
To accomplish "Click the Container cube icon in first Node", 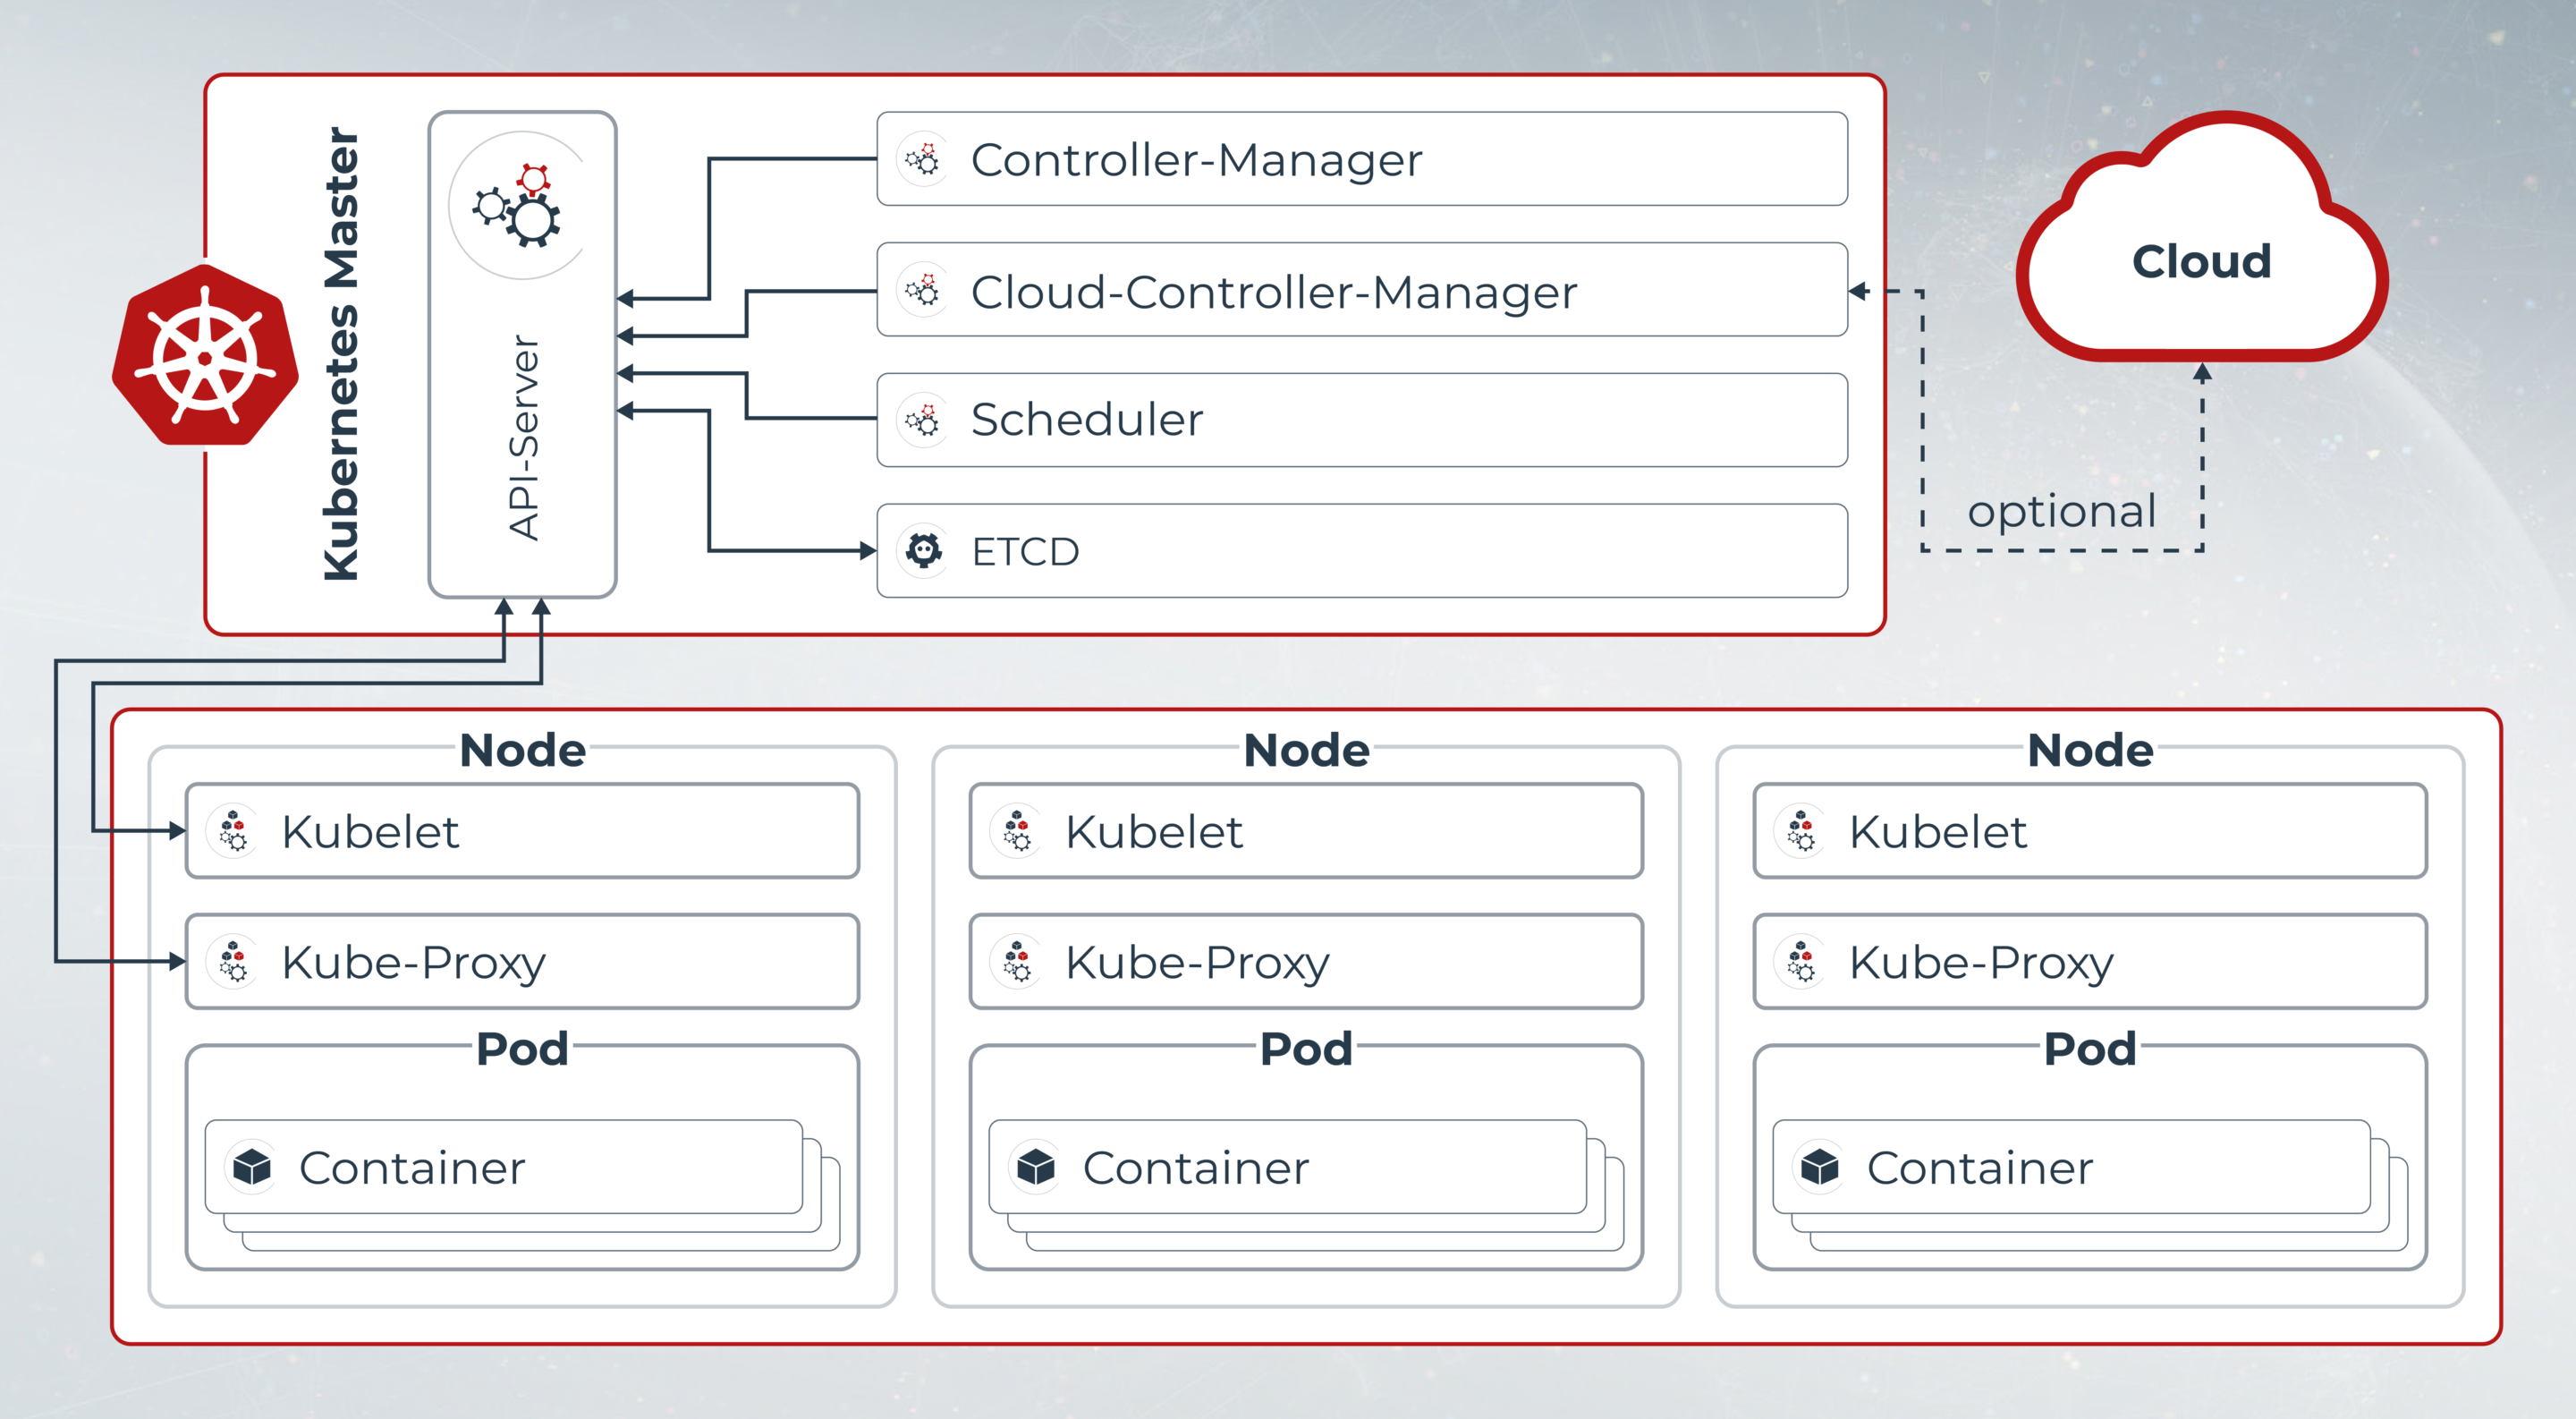I will point(252,1167).
